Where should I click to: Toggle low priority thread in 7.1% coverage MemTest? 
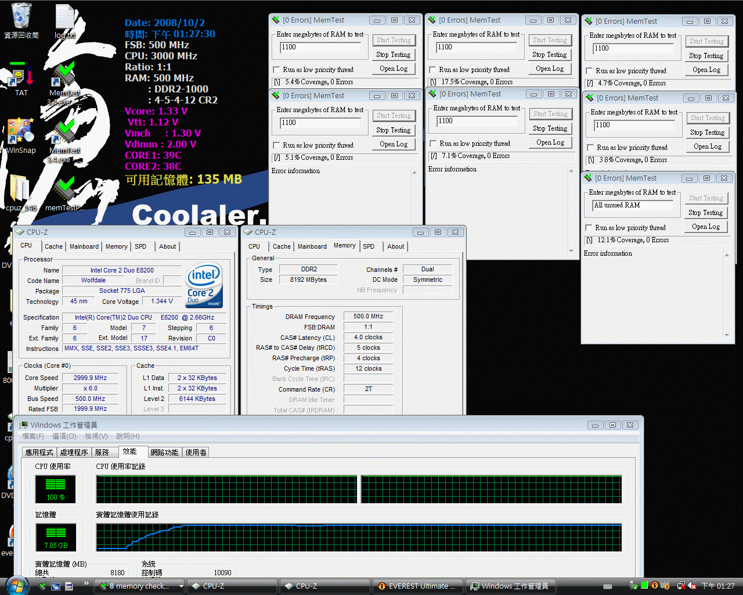pyautogui.click(x=434, y=144)
